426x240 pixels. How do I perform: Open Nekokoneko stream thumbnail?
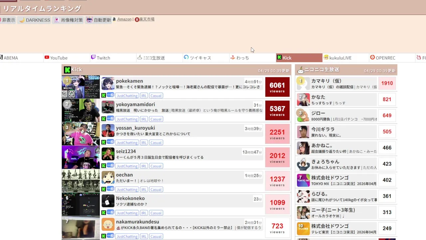tap(81, 204)
